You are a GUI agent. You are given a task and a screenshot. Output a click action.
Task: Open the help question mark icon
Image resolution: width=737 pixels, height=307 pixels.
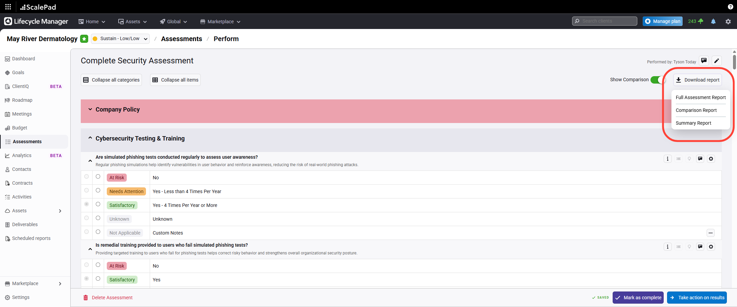[730, 7]
